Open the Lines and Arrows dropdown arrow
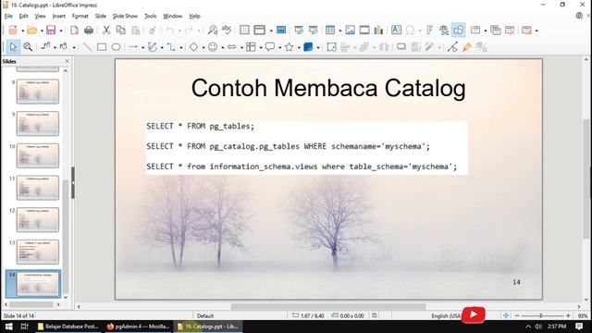 [x=143, y=47]
